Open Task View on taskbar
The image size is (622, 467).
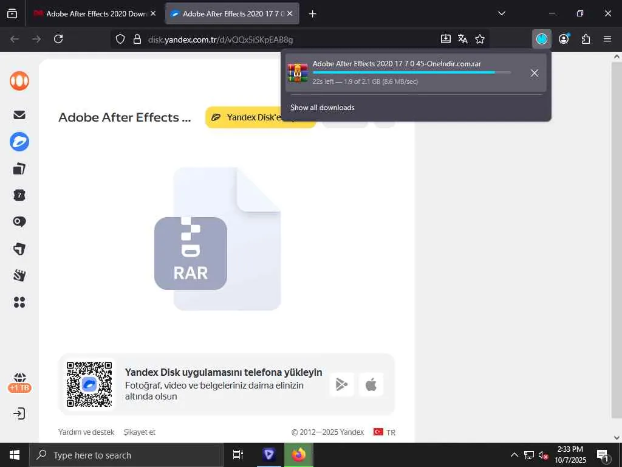click(238, 455)
